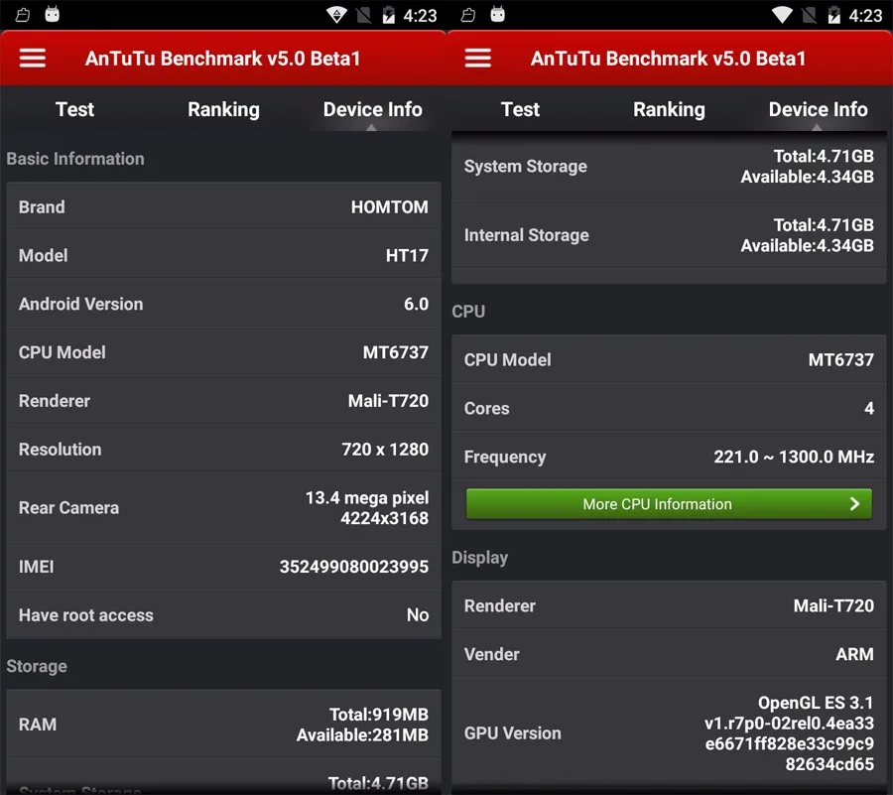
Task: Tap Cores 4 row
Action: tap(669, 408)
